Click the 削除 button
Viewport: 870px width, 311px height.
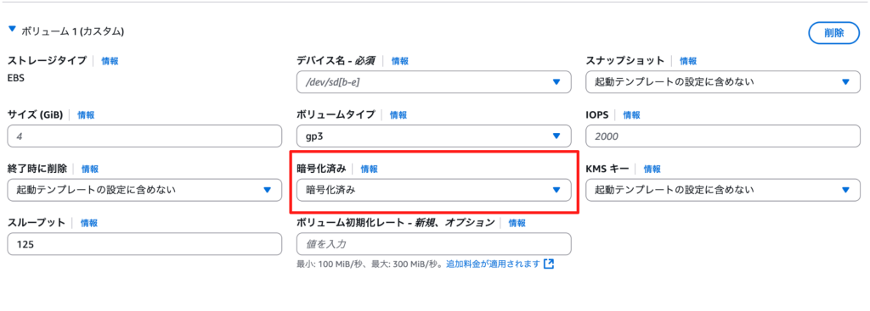(x=834, y=33)
